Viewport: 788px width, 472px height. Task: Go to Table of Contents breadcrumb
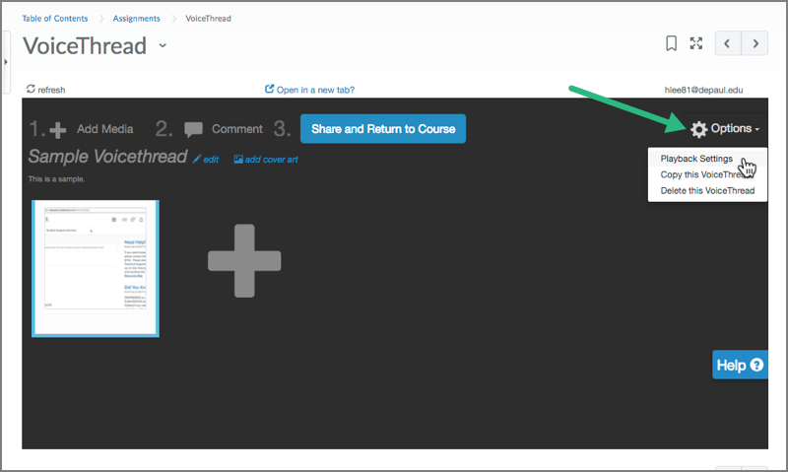coord(55,18)
